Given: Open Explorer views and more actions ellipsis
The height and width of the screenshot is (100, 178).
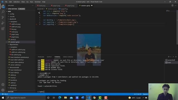Looking at the screenshot, I should pos(33,6).
